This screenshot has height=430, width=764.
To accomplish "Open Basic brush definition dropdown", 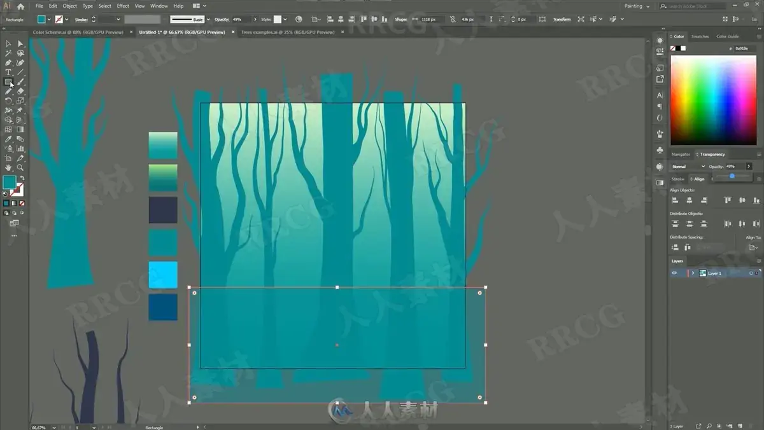I will (208, 19).
